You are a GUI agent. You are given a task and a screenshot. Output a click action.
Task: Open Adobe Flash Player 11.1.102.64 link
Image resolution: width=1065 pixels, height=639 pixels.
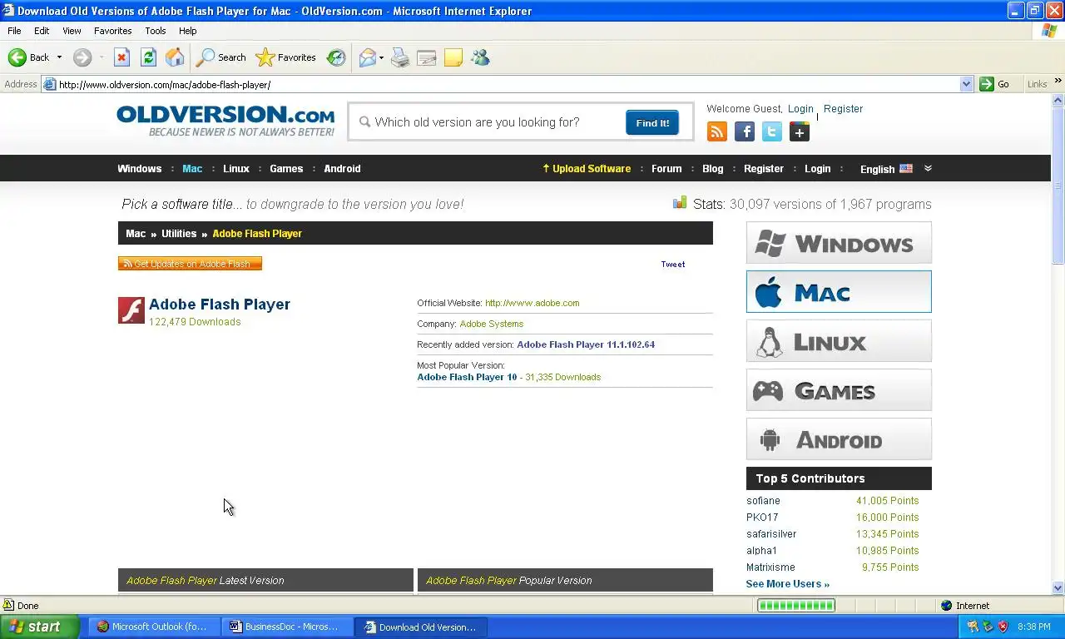pyautogui.click(x=586, y=344)
